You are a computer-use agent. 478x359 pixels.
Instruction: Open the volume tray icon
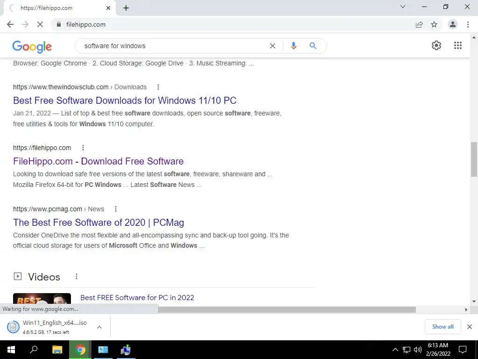click(418, 350)
